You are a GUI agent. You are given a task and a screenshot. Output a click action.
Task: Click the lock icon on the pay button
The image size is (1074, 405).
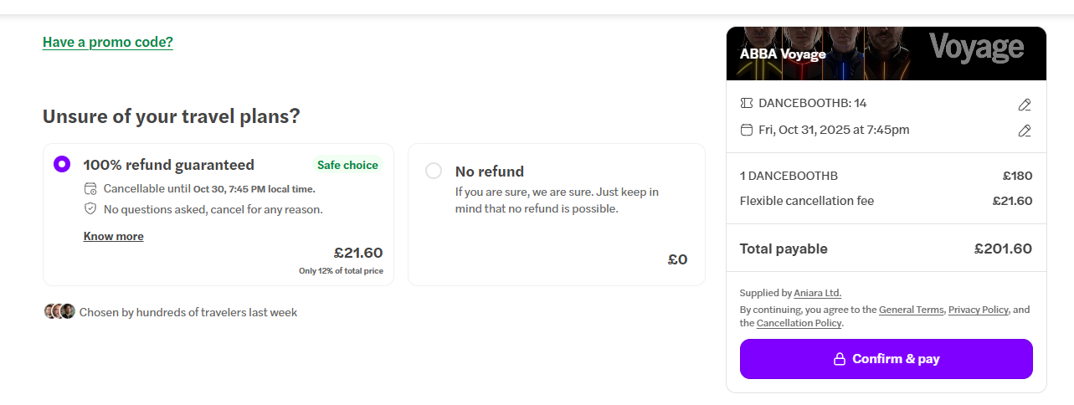839,359
